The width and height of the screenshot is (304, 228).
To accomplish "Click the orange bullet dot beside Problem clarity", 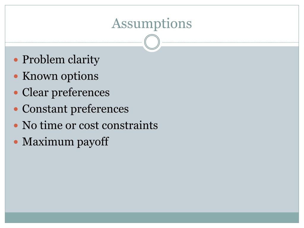I will [16, 60].
